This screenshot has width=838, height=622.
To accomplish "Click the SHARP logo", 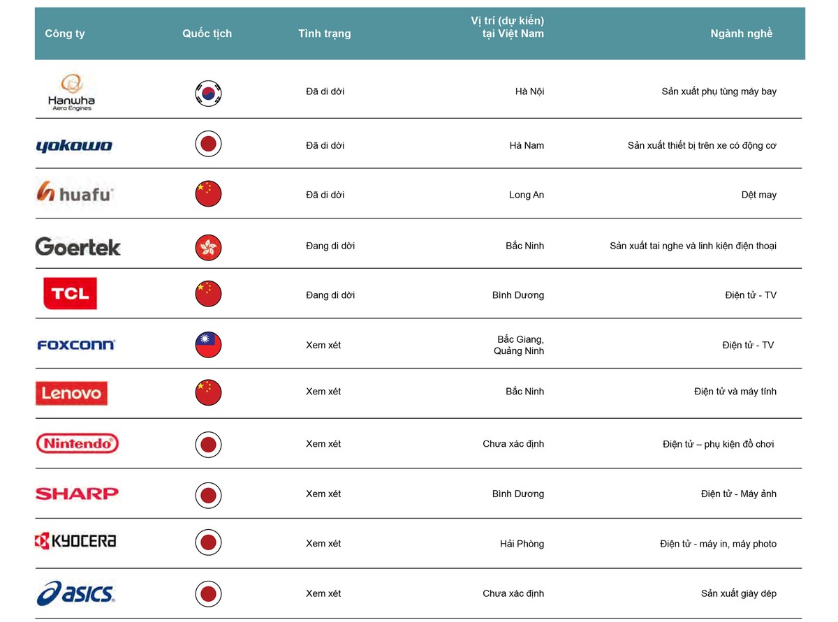I will 77,494.
